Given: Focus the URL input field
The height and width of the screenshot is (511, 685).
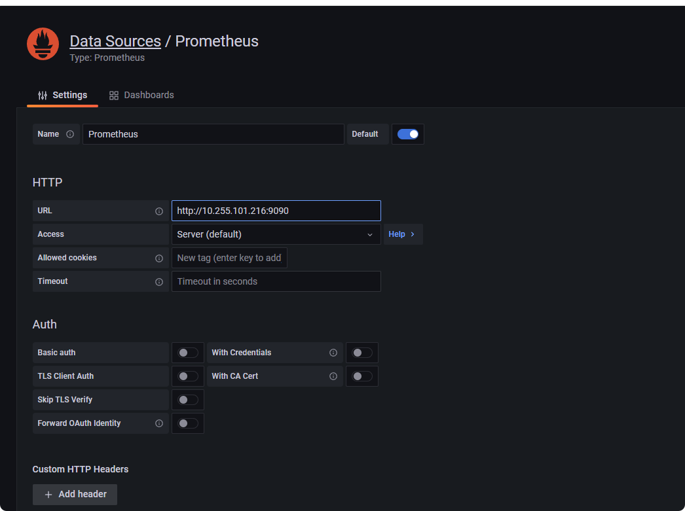Looking at the screenshot, I should [x=276, y=211].
